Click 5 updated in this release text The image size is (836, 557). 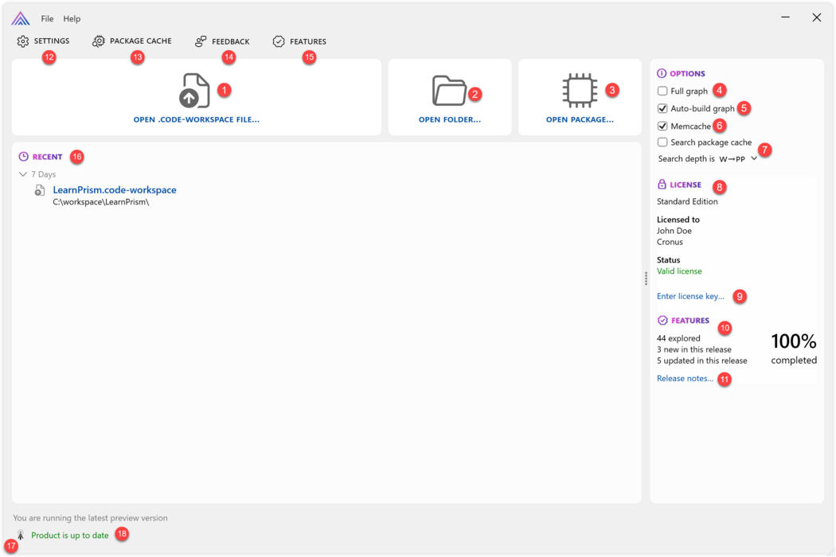[x=701, y=360]
